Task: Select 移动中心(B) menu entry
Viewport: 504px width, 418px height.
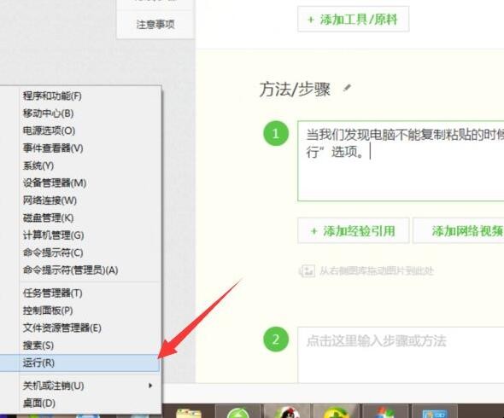Action: click(80, 113)
